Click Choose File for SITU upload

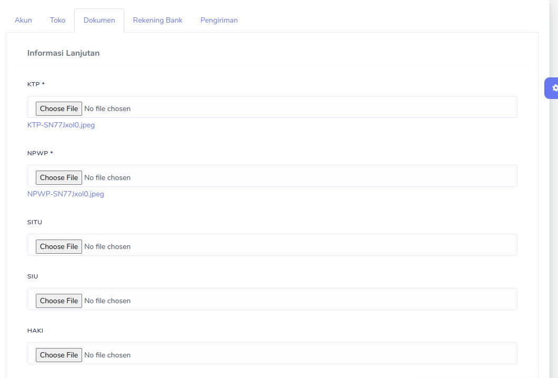pyautogui.click(x=59, y=246)
